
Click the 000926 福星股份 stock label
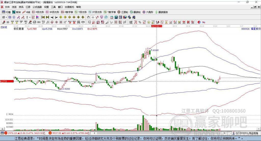click(x=251, y=29)
